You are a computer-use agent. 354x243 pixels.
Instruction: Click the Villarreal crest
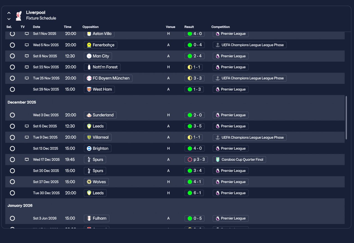(89, 137)
